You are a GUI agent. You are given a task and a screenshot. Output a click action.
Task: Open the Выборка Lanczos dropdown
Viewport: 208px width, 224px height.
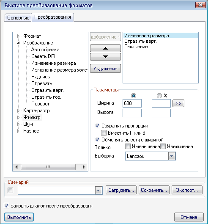point(172,156)
